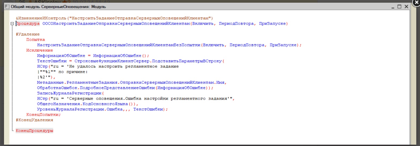Click the ТекстОшибки variable assignment line
This screenshot has width=420, height=146.
[52, 61]
